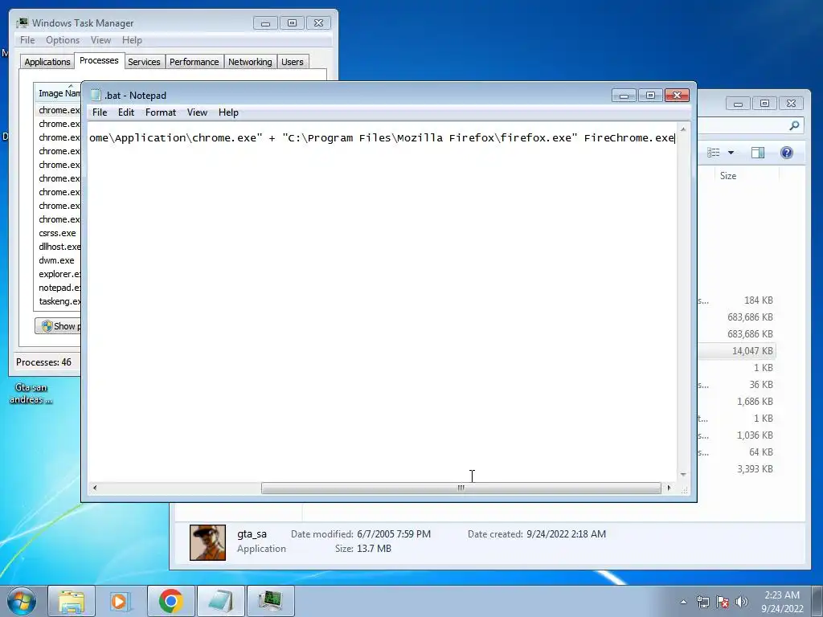Click the Date modified value in details pane
The width and height of the screenshot is (823, 617).
[394, 534]
